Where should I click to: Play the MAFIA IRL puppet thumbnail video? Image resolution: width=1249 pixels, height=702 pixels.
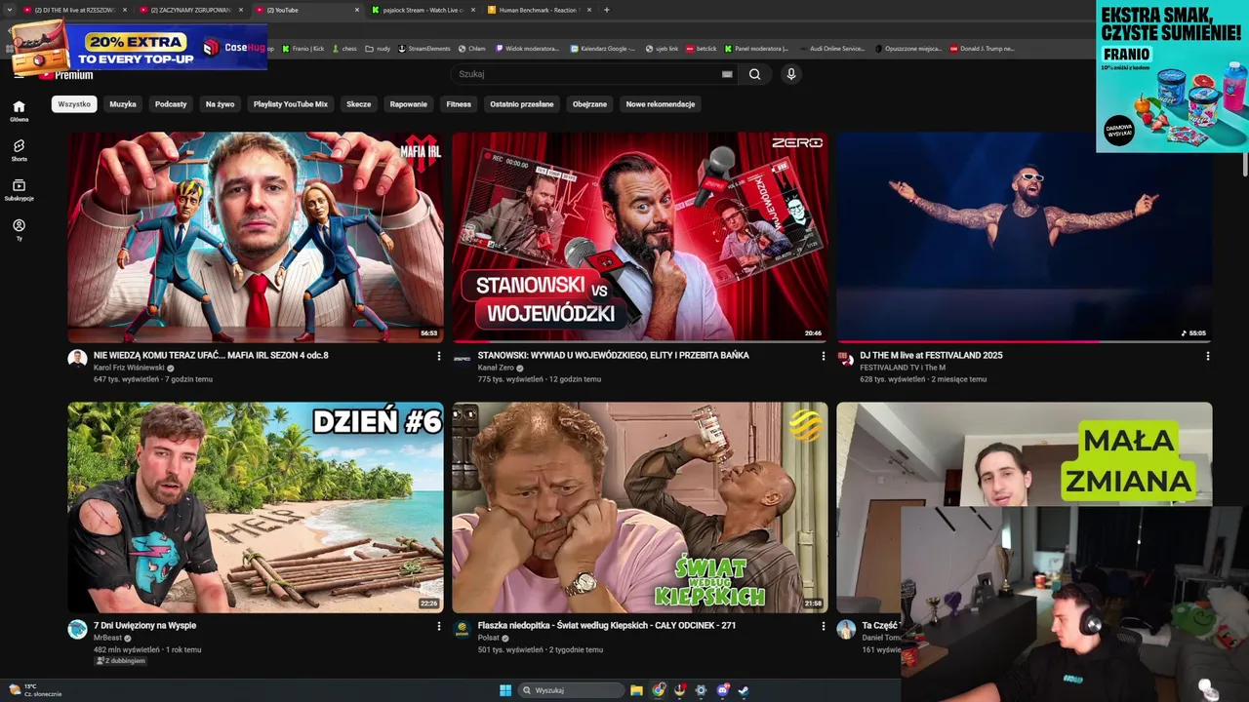point(256,237)
